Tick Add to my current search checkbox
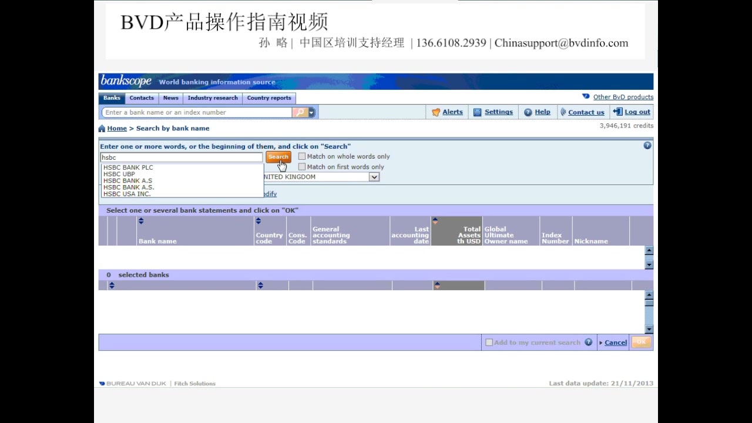The image size is (752, 423). [x=489, y=342]
